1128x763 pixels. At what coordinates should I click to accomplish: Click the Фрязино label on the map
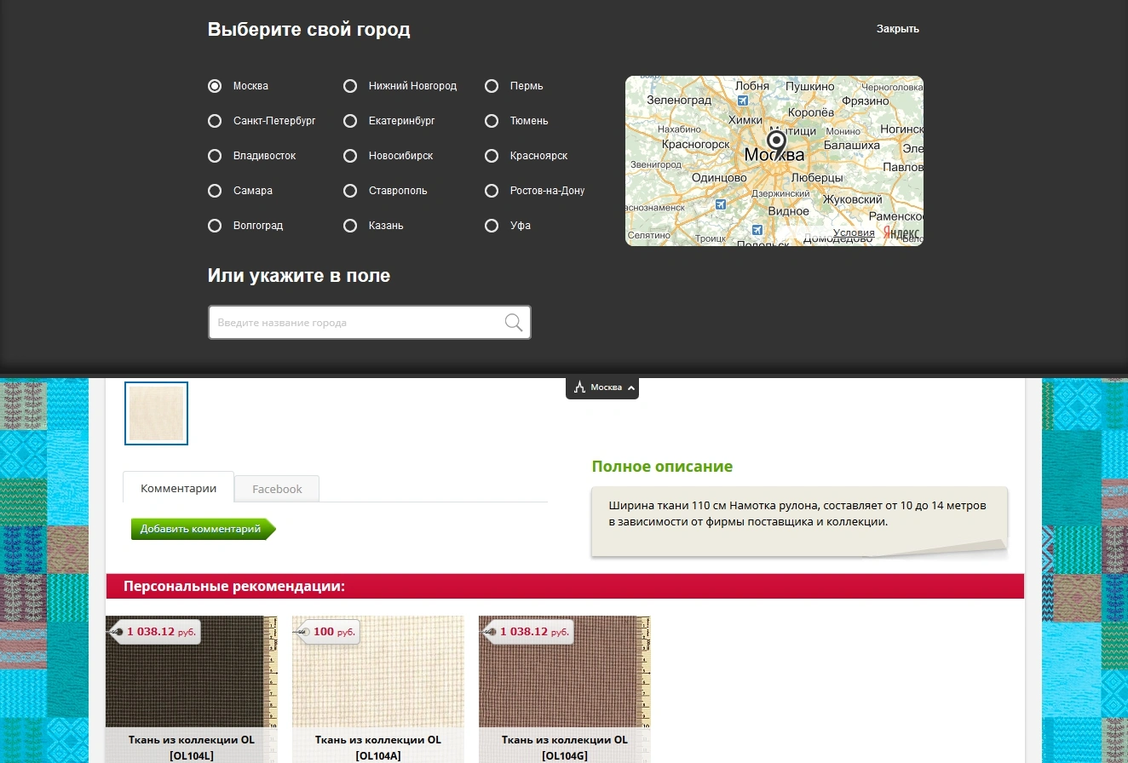coord(866,100)
